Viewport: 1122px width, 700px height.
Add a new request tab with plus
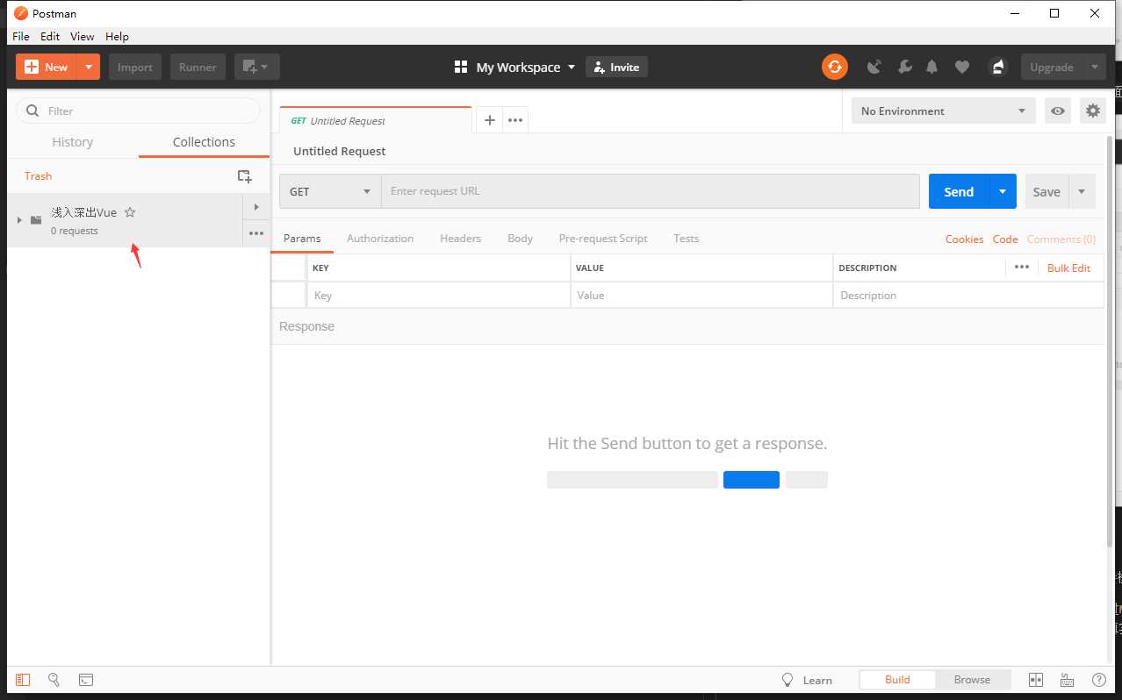point(490,120)
